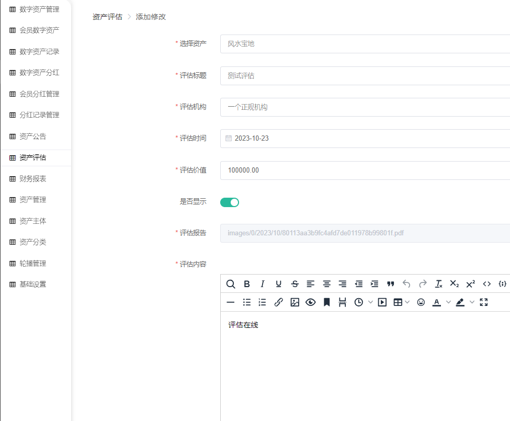
Task: Open the 选择资产 dropdown showing 风水宝地
Action: [x=365, y=44]
